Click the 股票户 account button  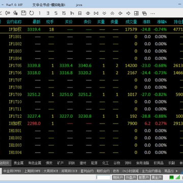pos(144,177)
